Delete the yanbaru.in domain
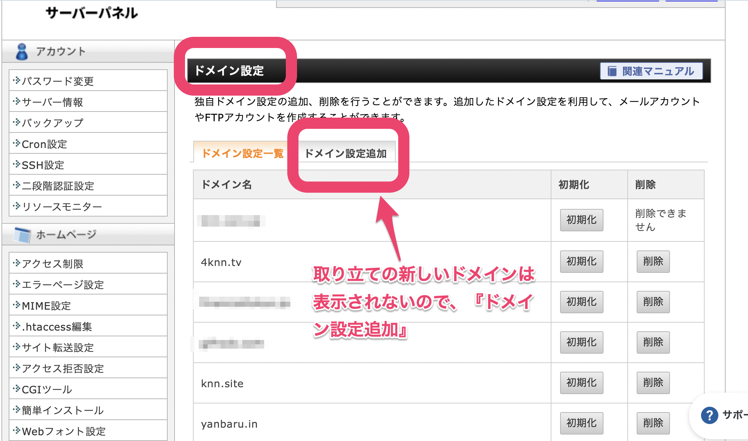 [x=653, y=423]
